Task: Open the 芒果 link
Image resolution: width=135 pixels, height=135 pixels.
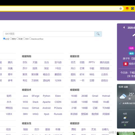Action: pos(82,68)
